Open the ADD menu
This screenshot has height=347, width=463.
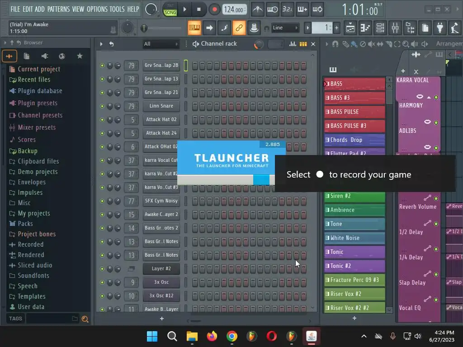tap(40, 9)
